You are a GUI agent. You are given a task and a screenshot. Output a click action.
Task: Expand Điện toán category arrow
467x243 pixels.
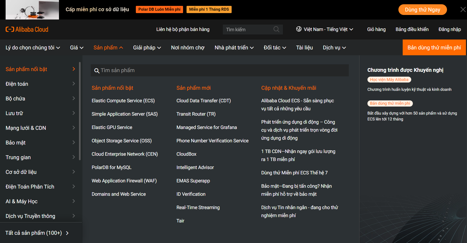coord(74,84)
